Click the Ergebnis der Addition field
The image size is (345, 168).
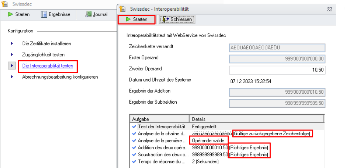coord(277,92)
